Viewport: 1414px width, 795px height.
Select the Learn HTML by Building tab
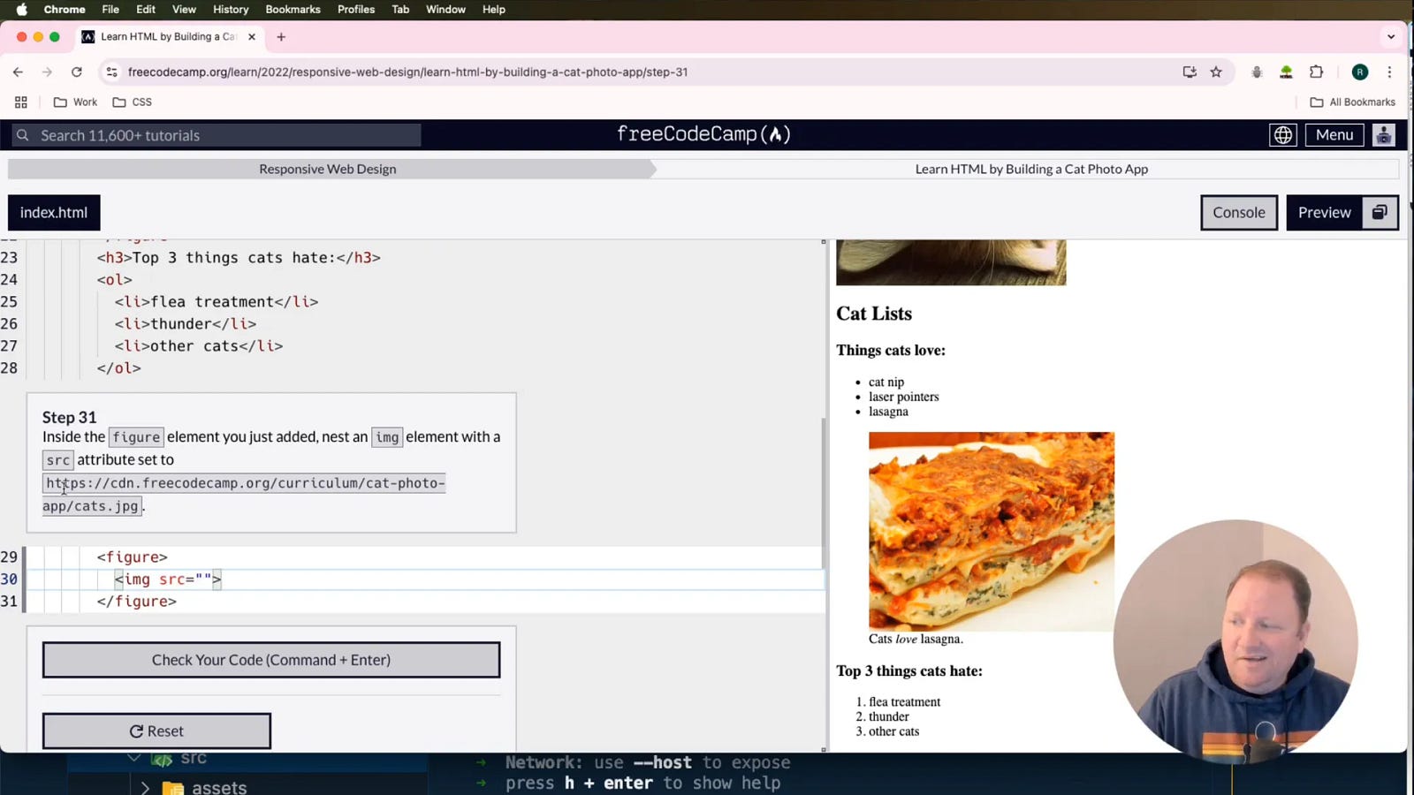168,37
